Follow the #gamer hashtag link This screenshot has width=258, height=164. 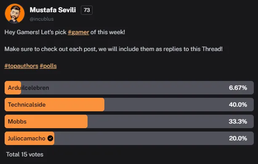78,32
